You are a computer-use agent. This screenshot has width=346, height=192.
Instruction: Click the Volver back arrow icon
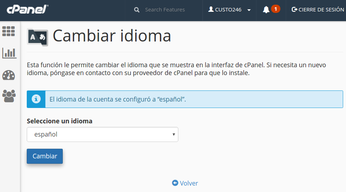click(x=175, y=183)
